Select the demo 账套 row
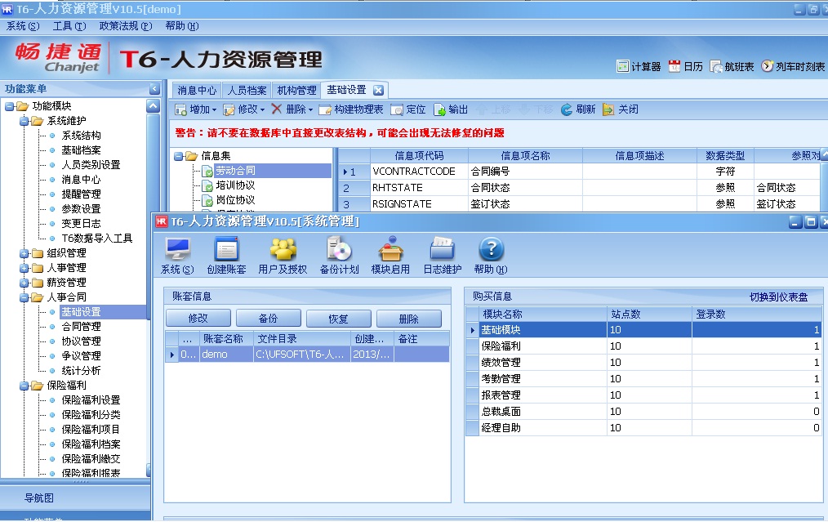828x522 pixels. (x=308, y=355)
